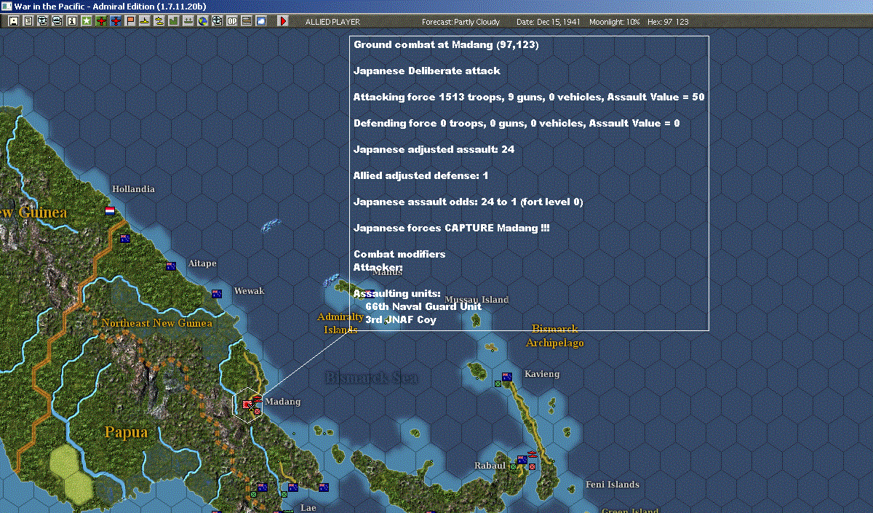Click the OP toolbar button

tap(232, 21)
